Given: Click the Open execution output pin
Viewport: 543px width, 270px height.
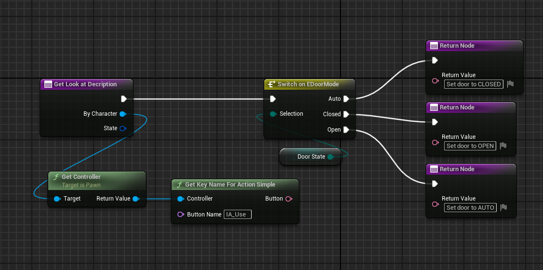Looking at the screenshot, I should (346, 130).
